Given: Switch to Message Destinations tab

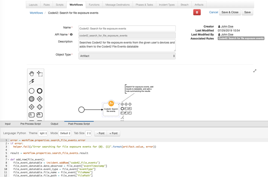Looking at the screenshot, I should click(118, 5).
